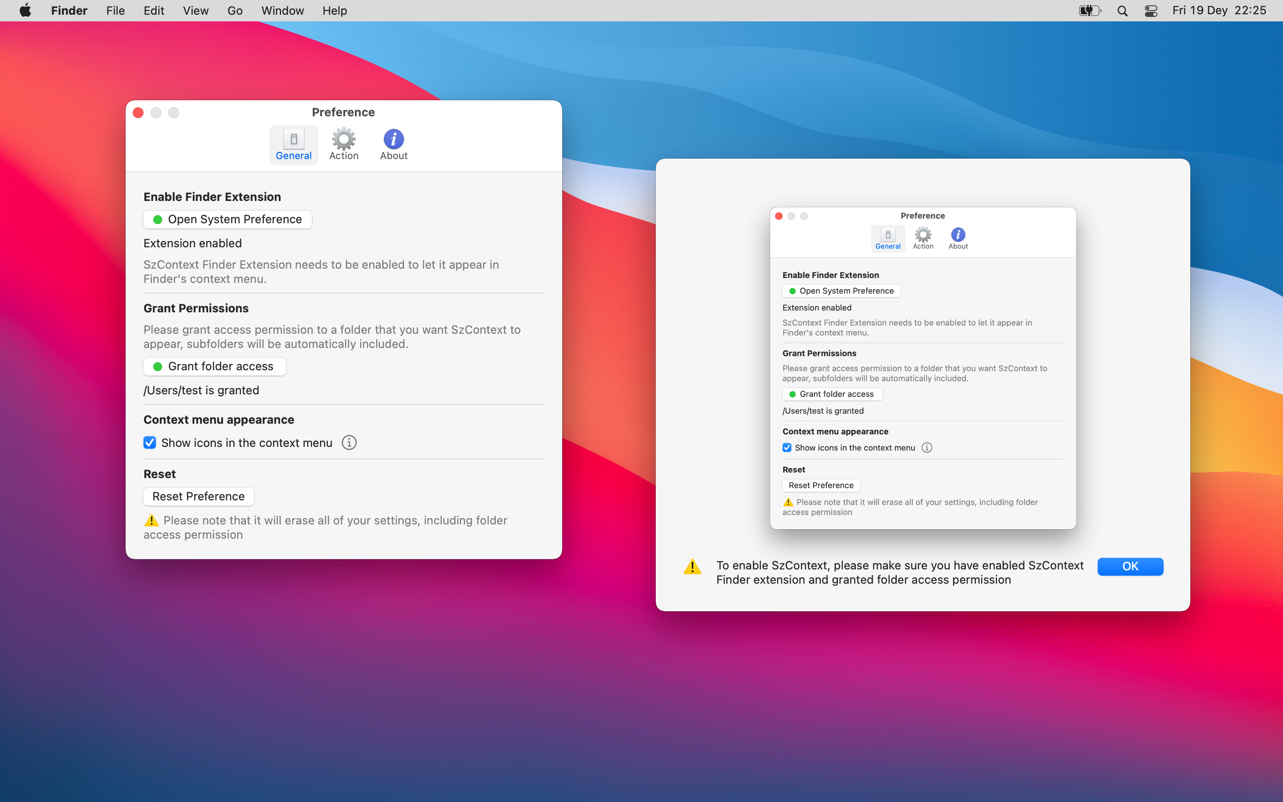
Task: Click Grant folder access button
Action: tap(214, 366)
